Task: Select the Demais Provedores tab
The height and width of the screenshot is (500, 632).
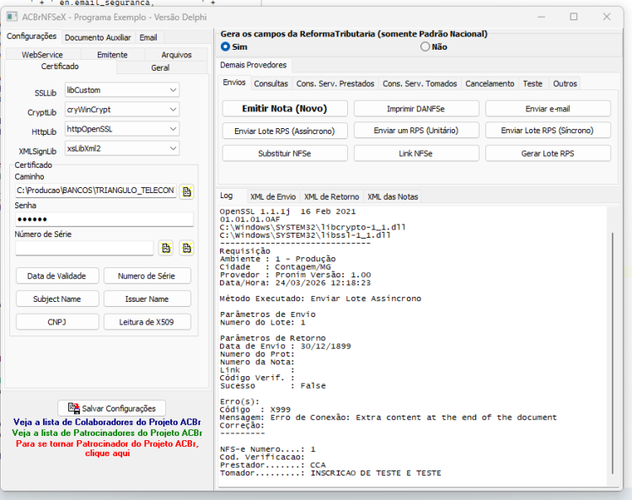Action: (x=254, y=65)
